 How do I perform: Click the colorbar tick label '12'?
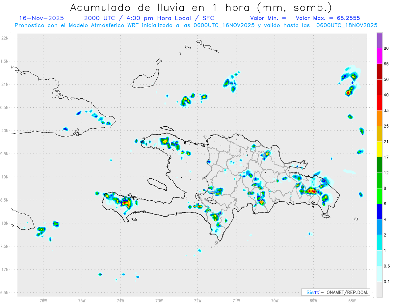pos(386,173)
